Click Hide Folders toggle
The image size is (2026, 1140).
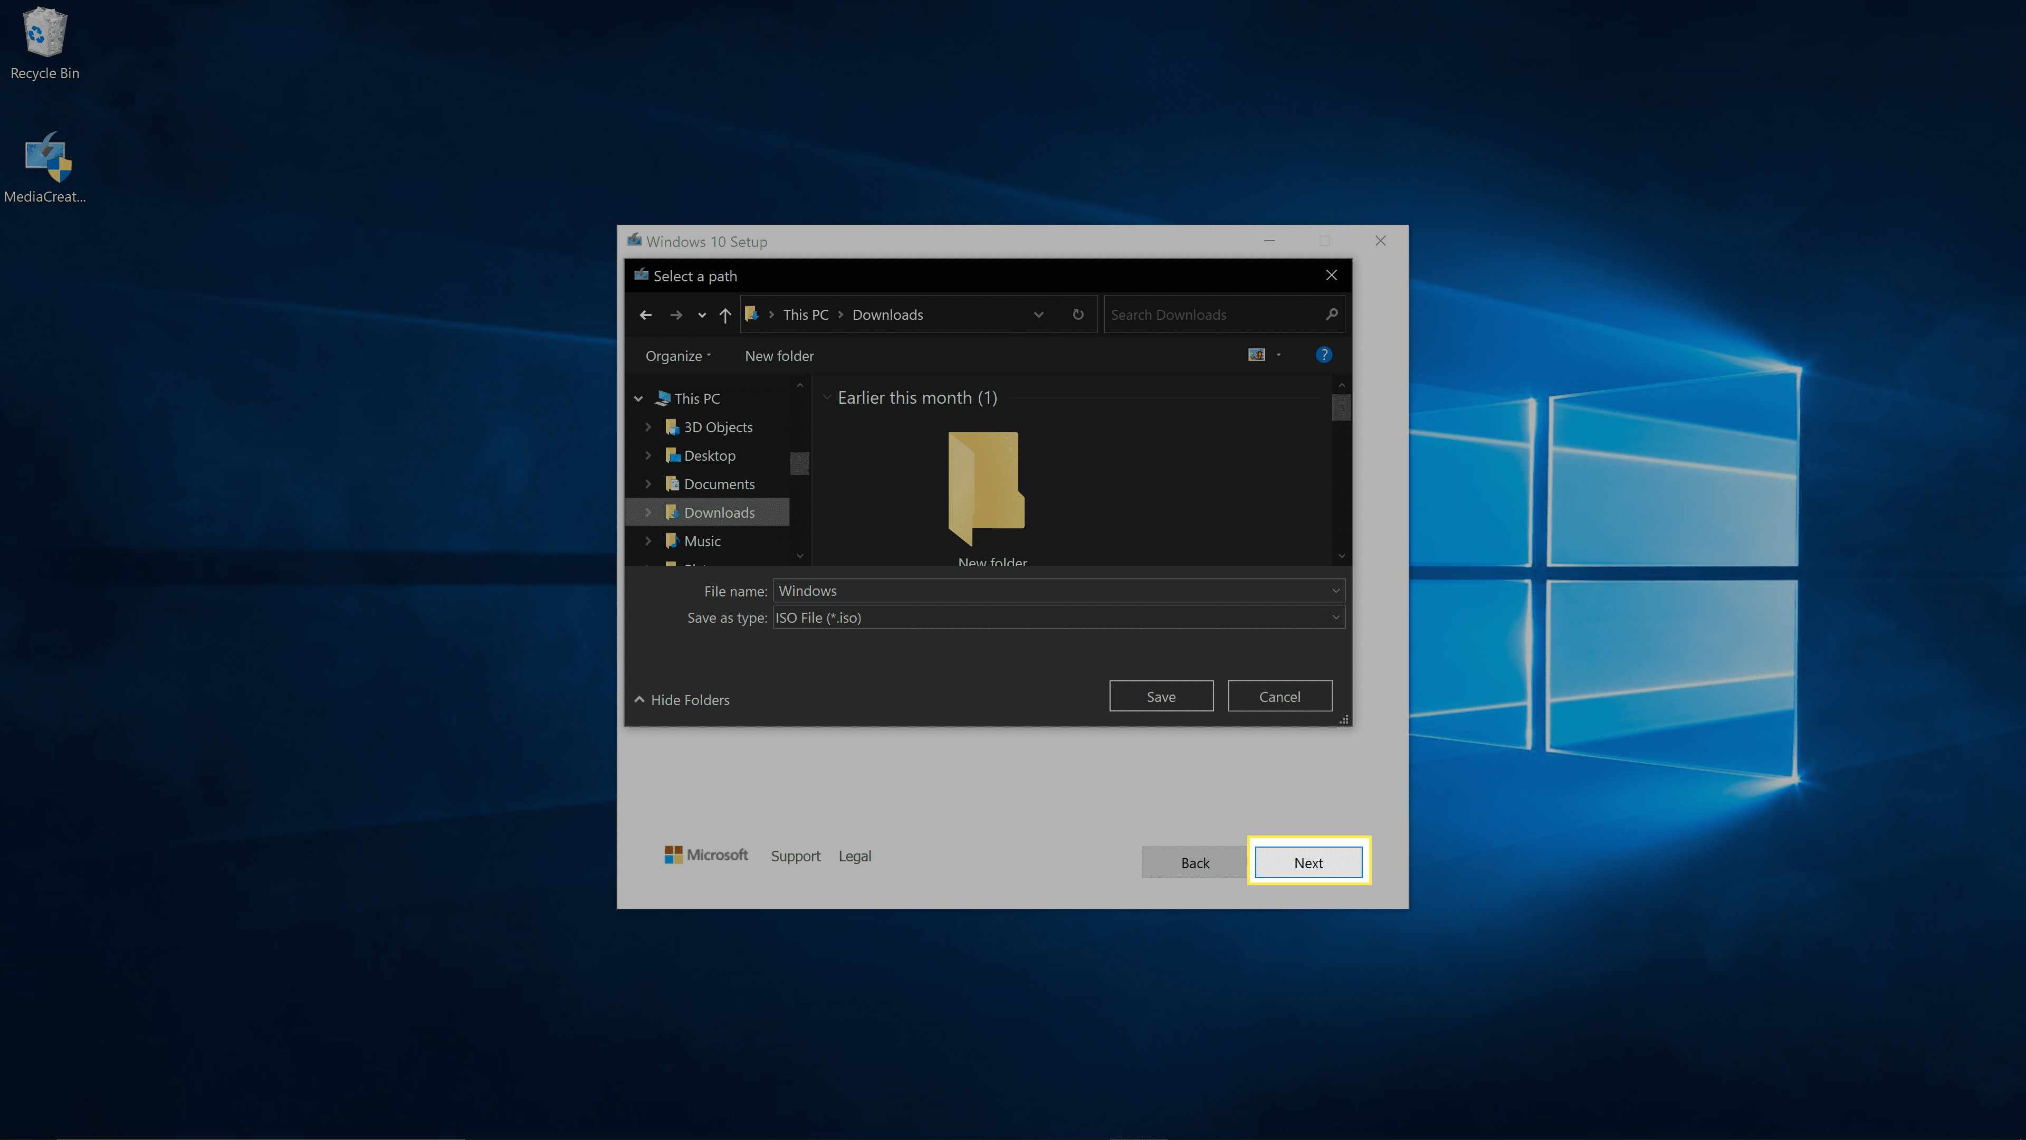tap(683, 699)
